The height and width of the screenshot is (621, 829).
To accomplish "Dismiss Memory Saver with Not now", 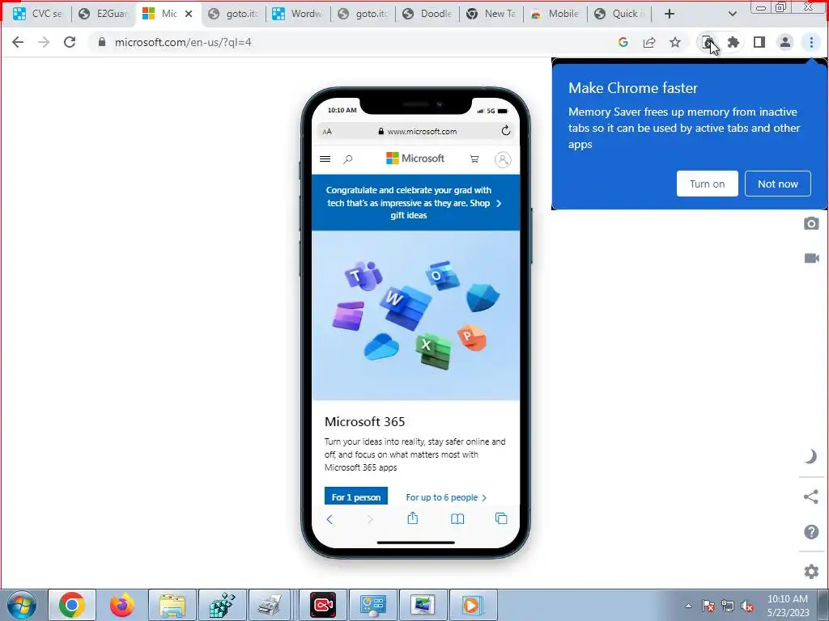I will click(778, 184).
